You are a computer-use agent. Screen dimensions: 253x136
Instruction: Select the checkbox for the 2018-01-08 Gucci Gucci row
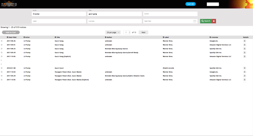(x=2, y=68)
